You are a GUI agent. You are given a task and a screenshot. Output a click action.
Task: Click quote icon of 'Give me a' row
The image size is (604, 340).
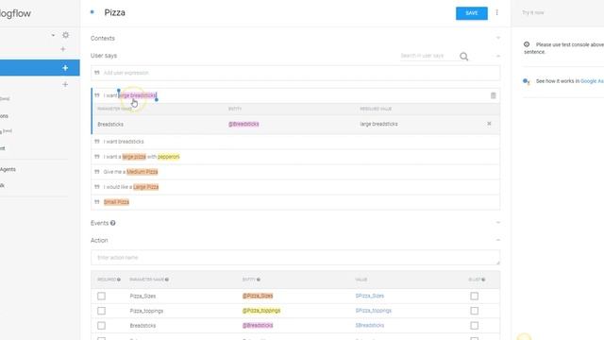point(97,172)
